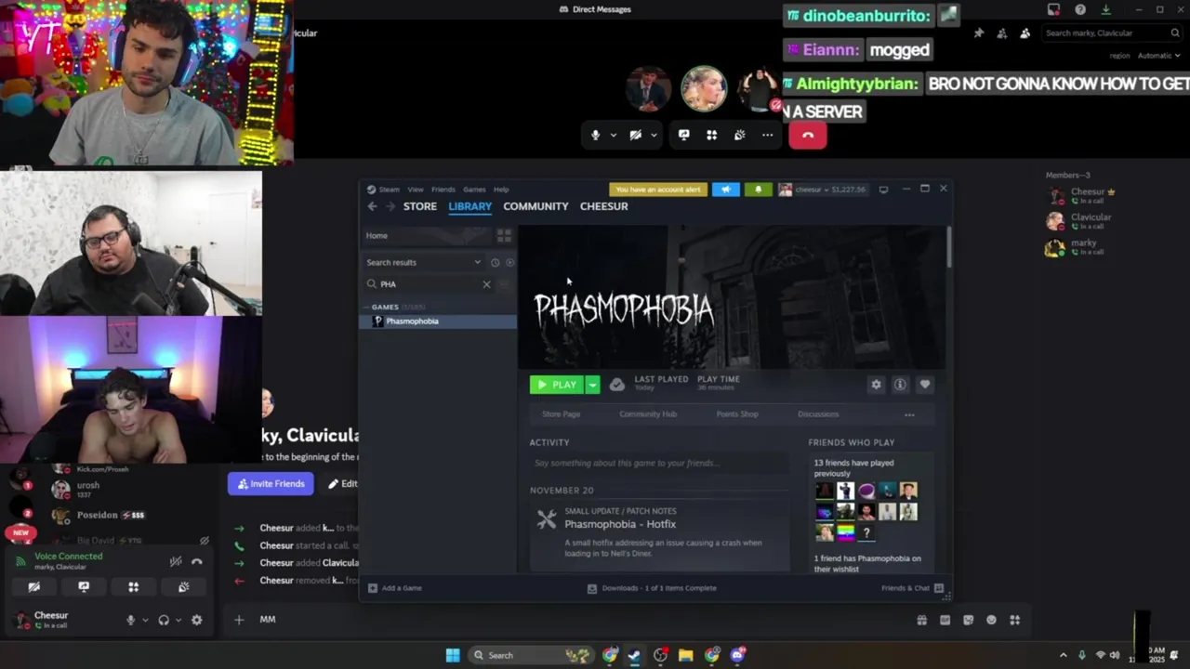
Task: Open CHEESUR profile tab in Steam
Action: (604, 206)
